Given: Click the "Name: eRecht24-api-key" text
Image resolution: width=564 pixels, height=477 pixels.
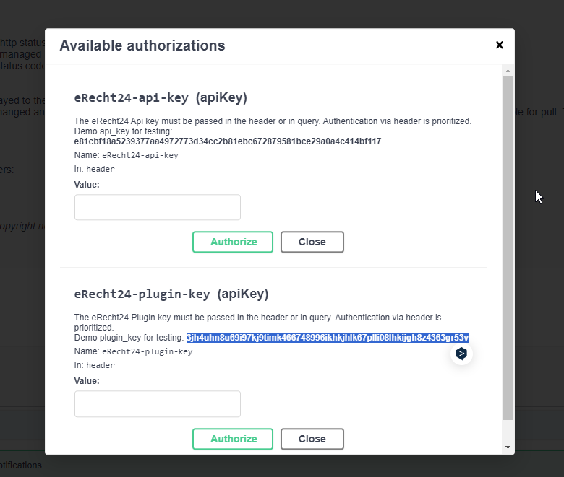Looking at the screenshot, I should pyautogui.click(x=126, y=155).
